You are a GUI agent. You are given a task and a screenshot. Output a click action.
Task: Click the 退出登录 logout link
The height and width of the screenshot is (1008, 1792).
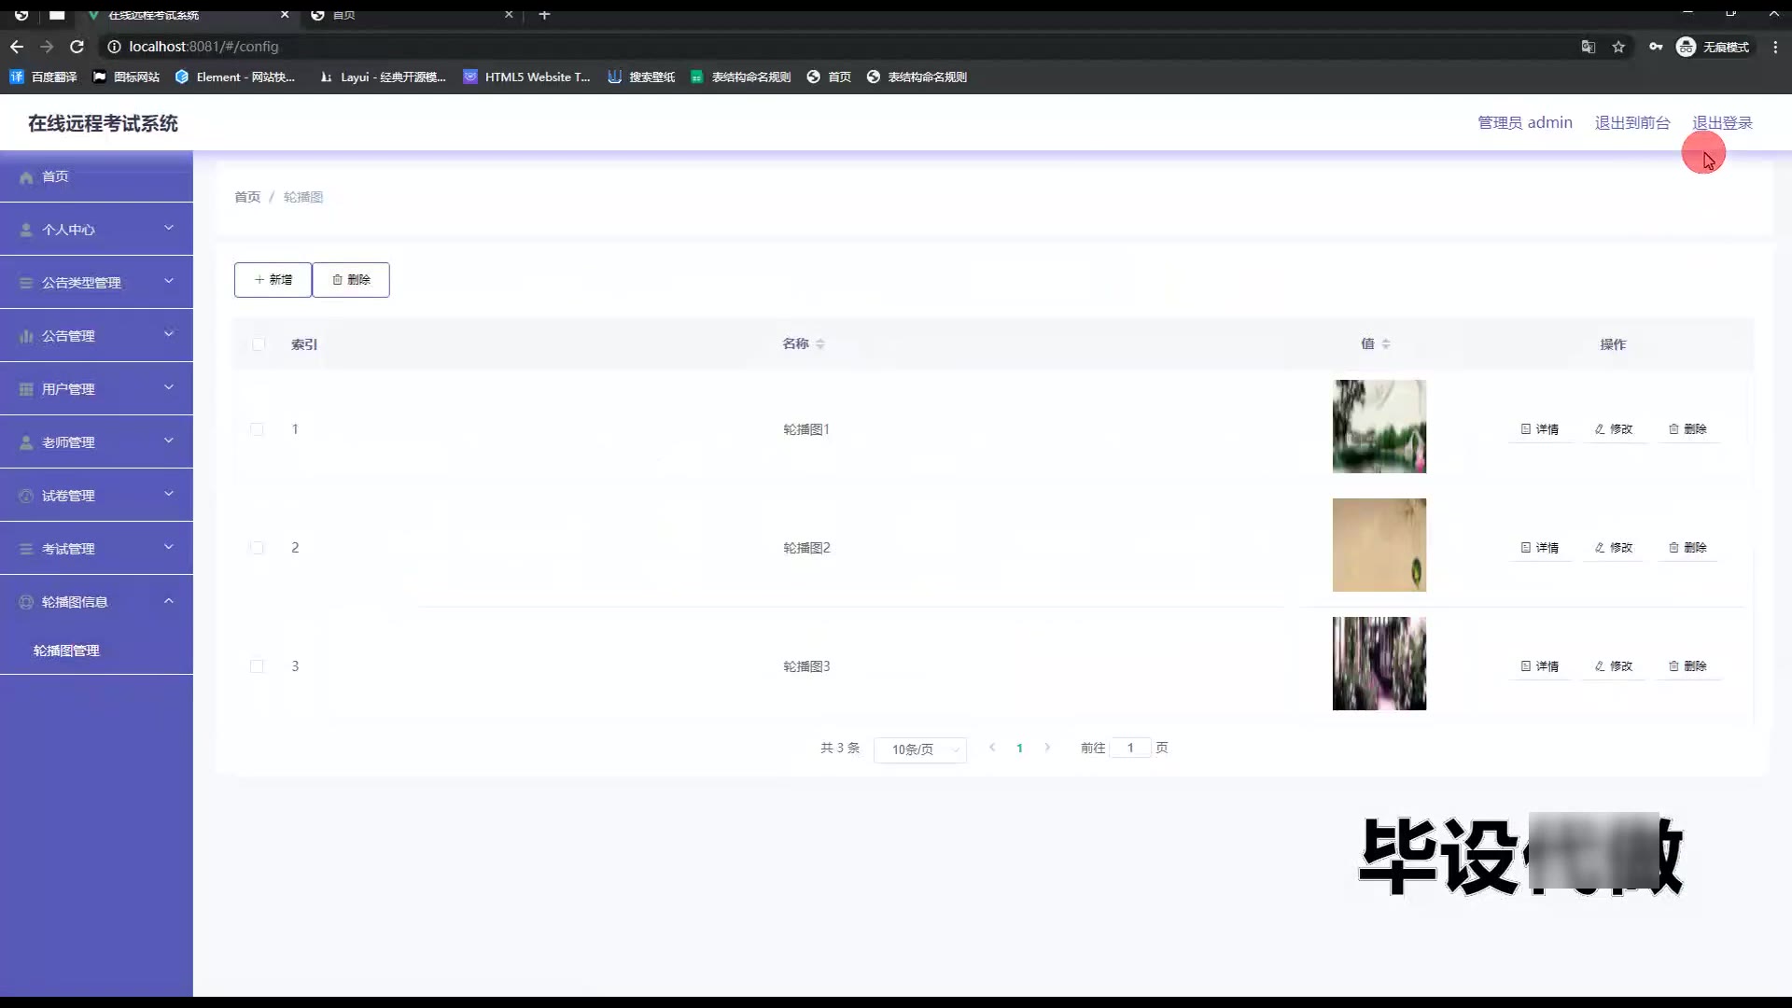(1722, 123)
